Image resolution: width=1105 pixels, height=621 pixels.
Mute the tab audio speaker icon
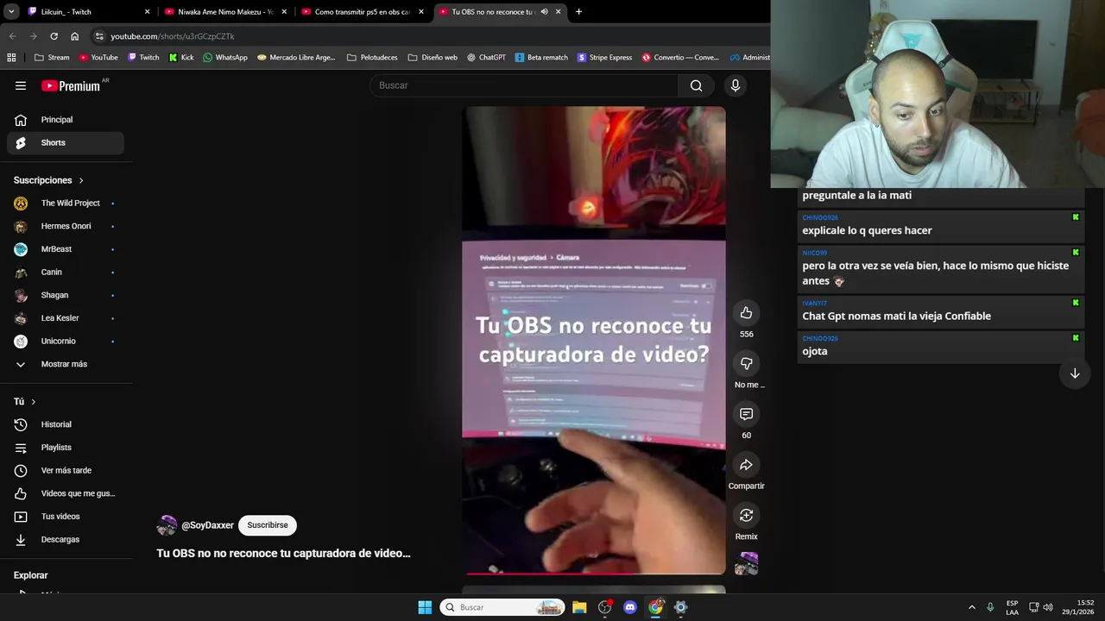(x=544, y=12)
